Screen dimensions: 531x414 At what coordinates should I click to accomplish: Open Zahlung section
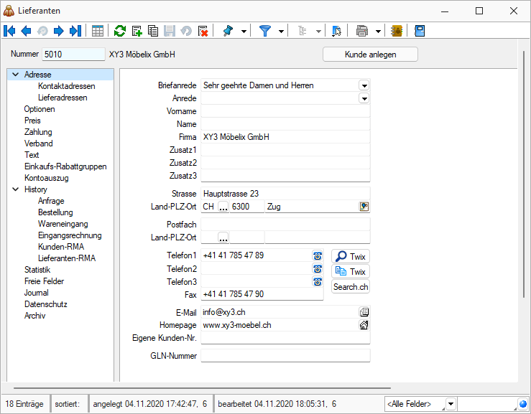point(38,132)
